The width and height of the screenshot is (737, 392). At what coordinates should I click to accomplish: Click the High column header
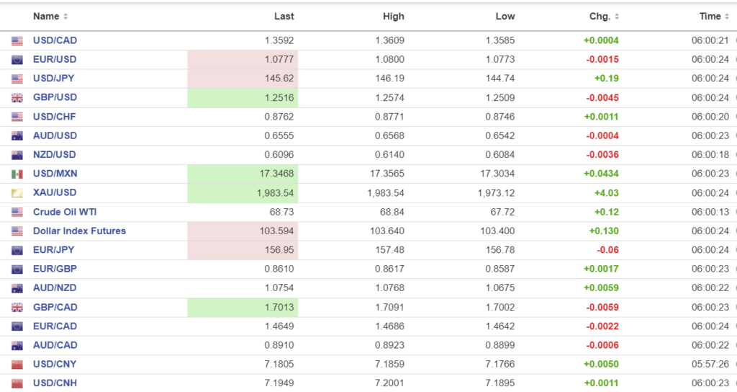point(394,17)
